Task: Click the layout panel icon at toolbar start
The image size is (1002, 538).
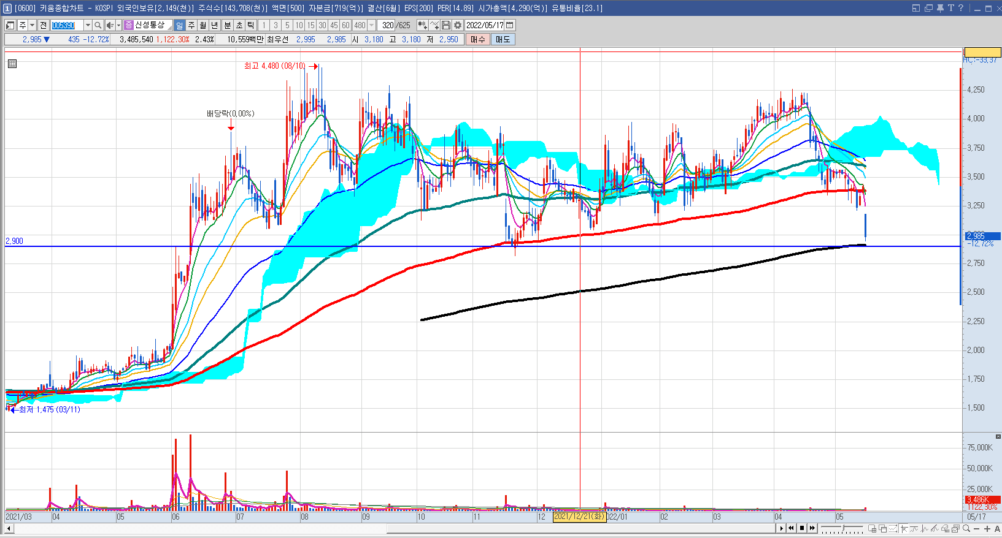Action: click(10, 25)
